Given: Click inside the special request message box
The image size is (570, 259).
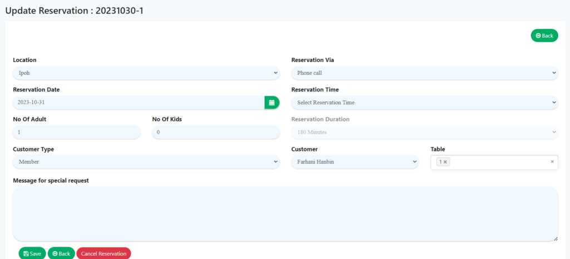Looking at the screenshot, I should pyautogui.click(x=285, y=214).
